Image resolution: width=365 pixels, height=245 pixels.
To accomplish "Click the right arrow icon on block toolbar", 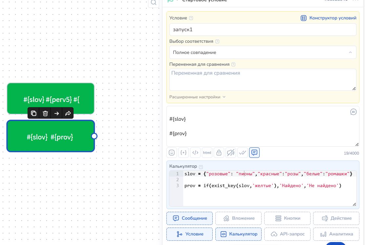I will [x=56, y=113].
